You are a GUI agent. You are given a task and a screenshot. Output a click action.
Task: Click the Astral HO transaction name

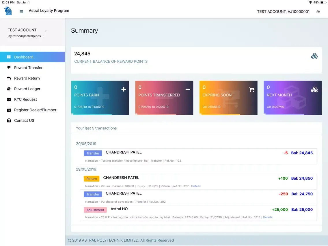[119, 209]
